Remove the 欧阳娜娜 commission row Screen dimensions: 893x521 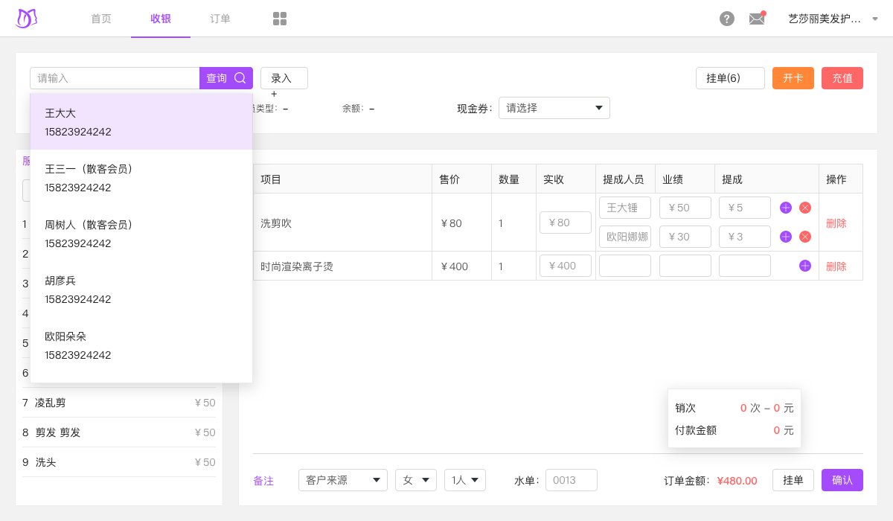coord(804,237)
